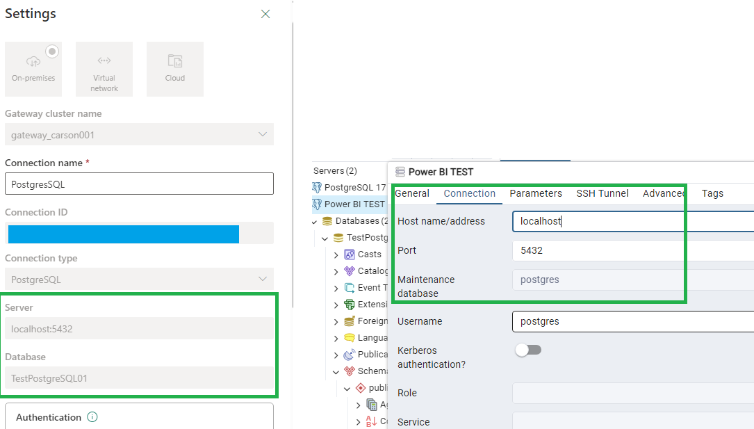Expand the Aggregates node under public
The width and height of the screenshot is (754, 429).
[x=359, y=405]
